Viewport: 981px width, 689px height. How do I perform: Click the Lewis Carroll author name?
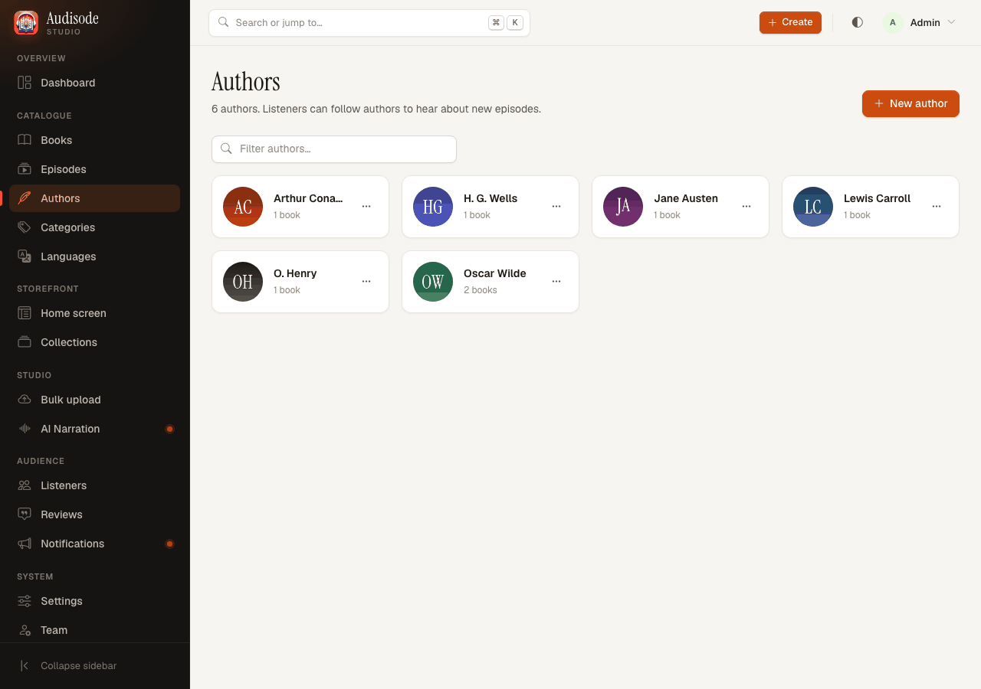(877, 198)
